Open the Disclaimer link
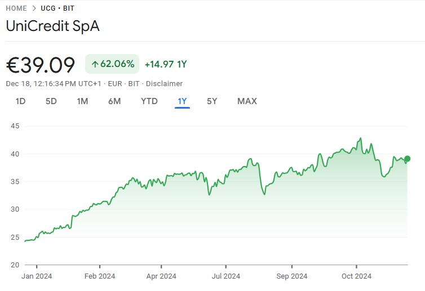This screenshot has width=425, height=291. 164,83
